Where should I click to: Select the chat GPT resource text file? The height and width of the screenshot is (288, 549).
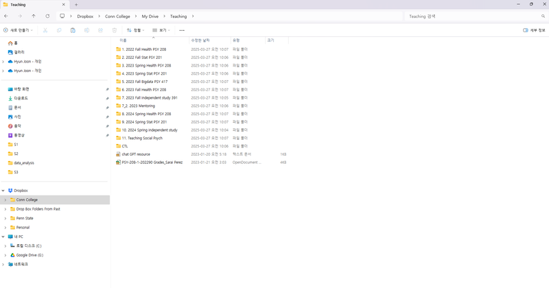135,154
